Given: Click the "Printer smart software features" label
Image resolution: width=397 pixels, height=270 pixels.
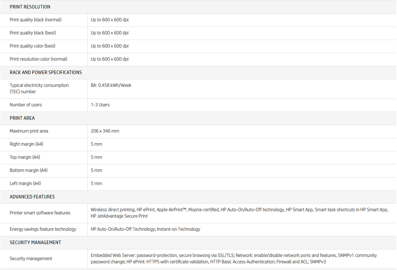Looking at the screenshot, I should [x=40, y=213].
